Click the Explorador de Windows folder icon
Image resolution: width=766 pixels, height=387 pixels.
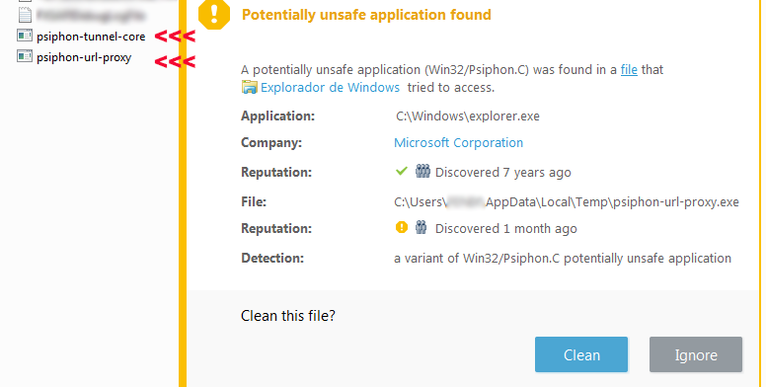[x=249, y=88]
